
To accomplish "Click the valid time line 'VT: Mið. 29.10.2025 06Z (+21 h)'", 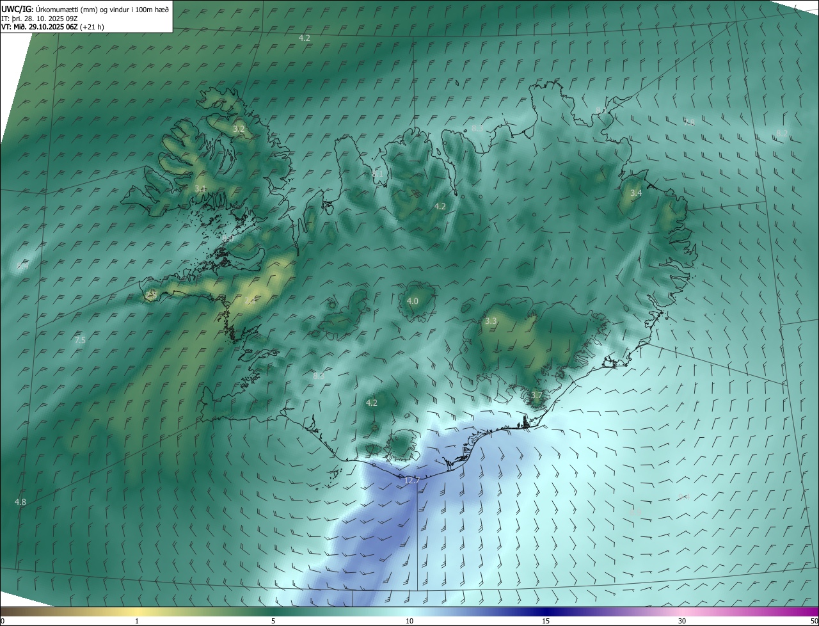I will point(52,27).
